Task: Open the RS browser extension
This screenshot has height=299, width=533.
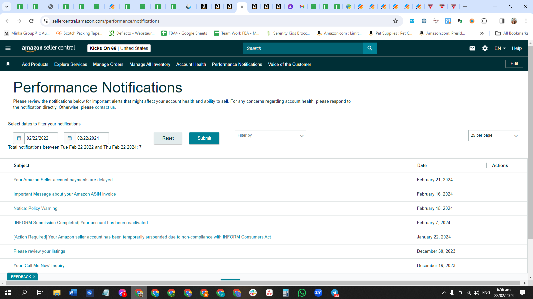Action: point(460,21)
